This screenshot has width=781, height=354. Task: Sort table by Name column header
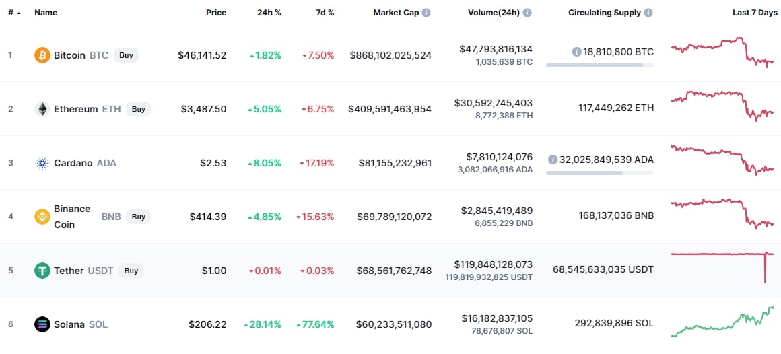coord(46,13)
